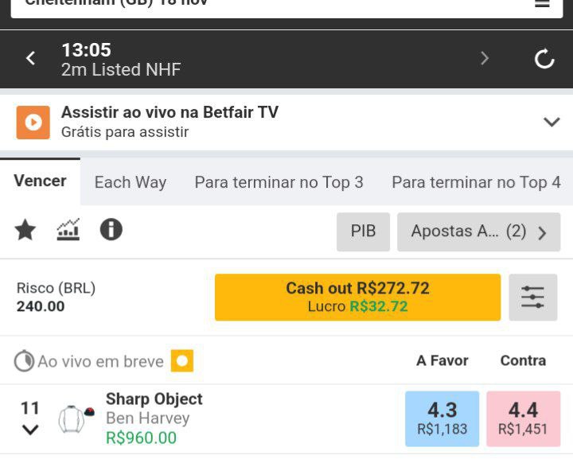The width and height of the screenshot is (573, 459).
Task: Expand Assistir ao vivo na Betfair TV panel
Action: pyautogui.click(x=552, y=122)
